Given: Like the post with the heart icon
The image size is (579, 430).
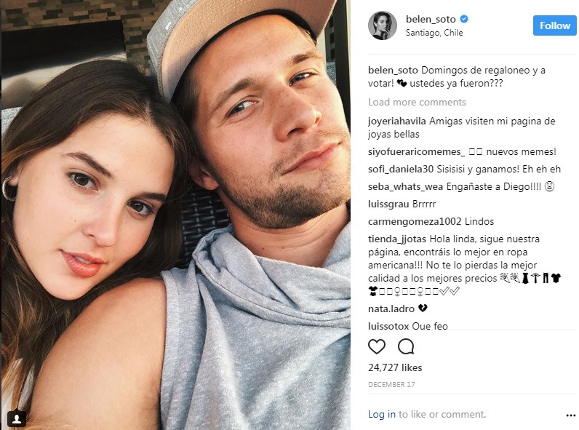Looking at the screenshot, I should [x=377, y=346].
